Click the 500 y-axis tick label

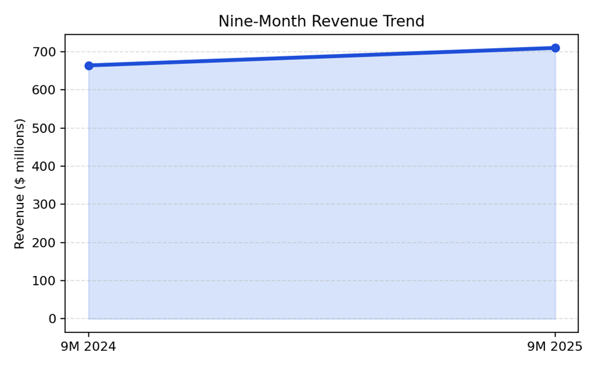(x=44, y=128)
